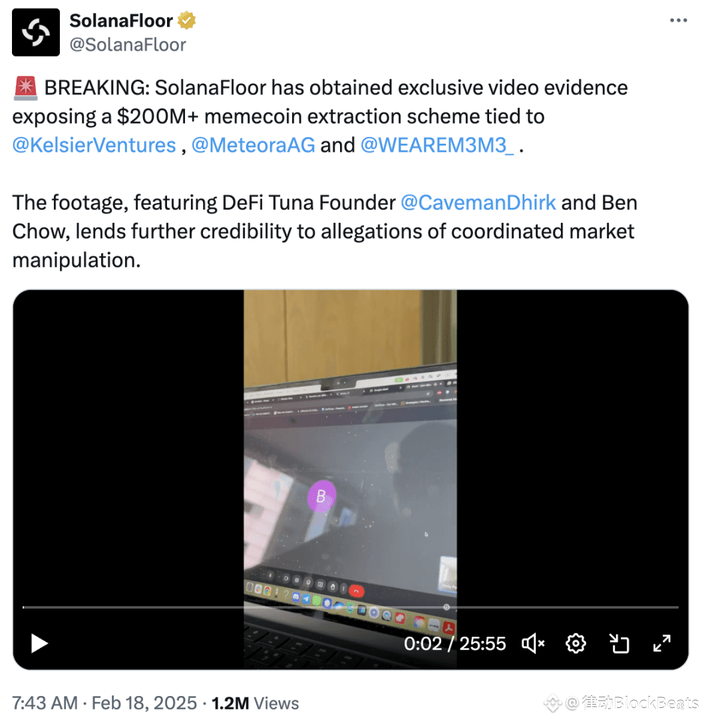The image size is (704, 720).
Task: Unmute the video audio
Action: pos(533,643)
